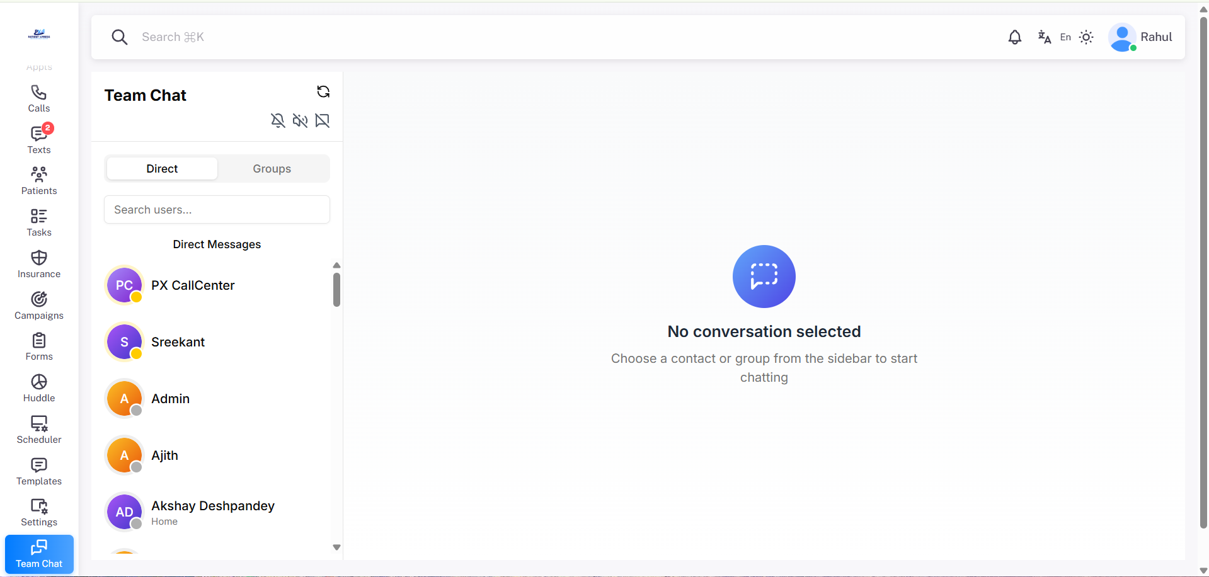Screen dimensions: 1209x577
Task: Open the En language selector
Action: 1065,37
